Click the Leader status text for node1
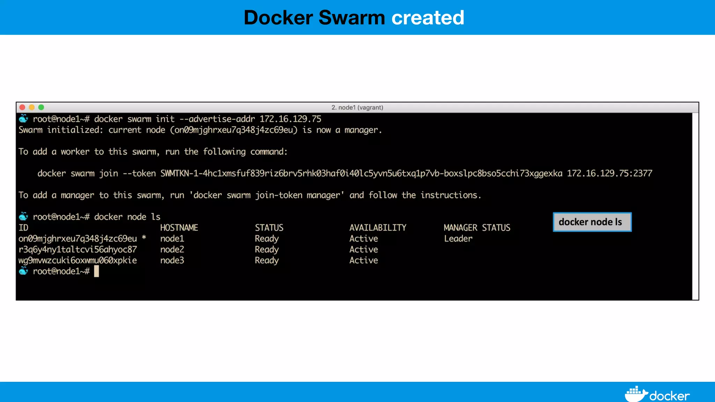 458,239
